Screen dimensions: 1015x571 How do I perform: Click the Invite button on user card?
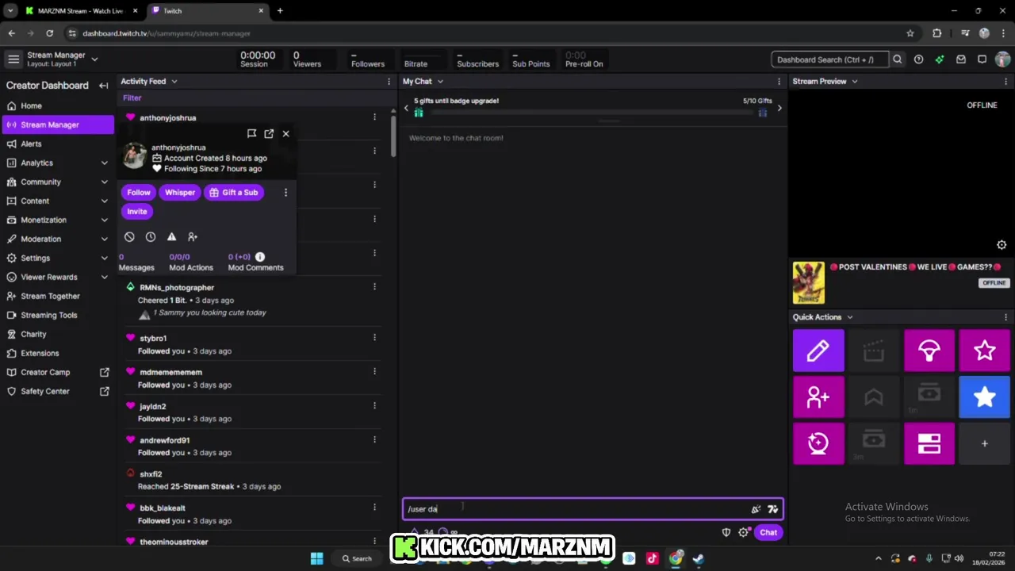(137, 211)
